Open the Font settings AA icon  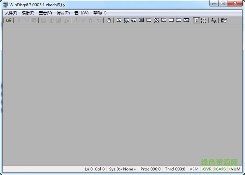(x=213, y=20)
